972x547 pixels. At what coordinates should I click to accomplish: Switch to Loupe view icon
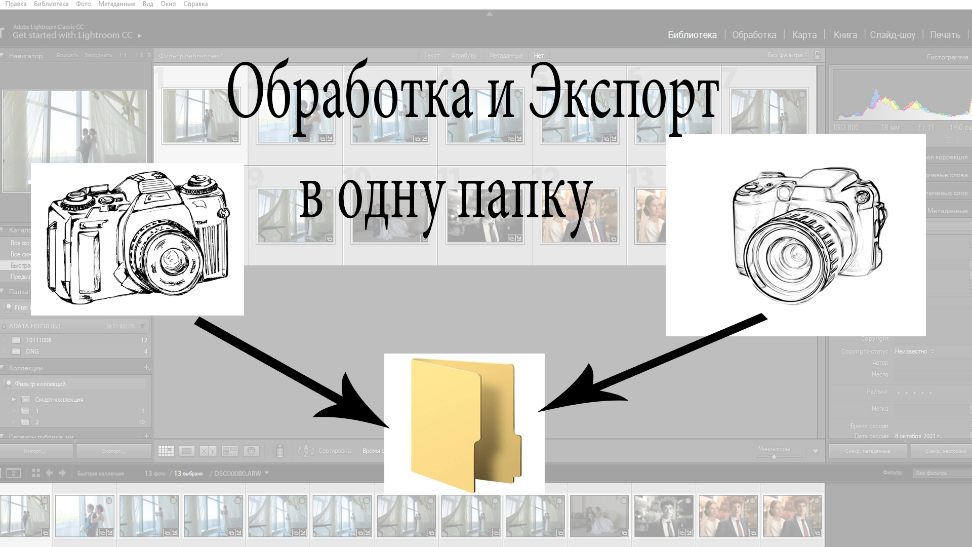tap(187, 451)
